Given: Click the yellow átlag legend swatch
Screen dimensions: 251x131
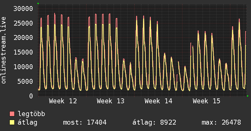Looking at the screenshot, I should [x=12, y=122].
